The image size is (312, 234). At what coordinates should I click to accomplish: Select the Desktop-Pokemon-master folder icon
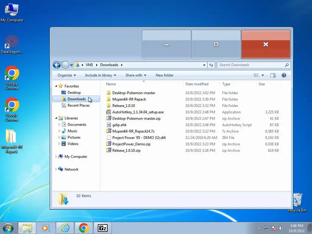pos(109,93)
